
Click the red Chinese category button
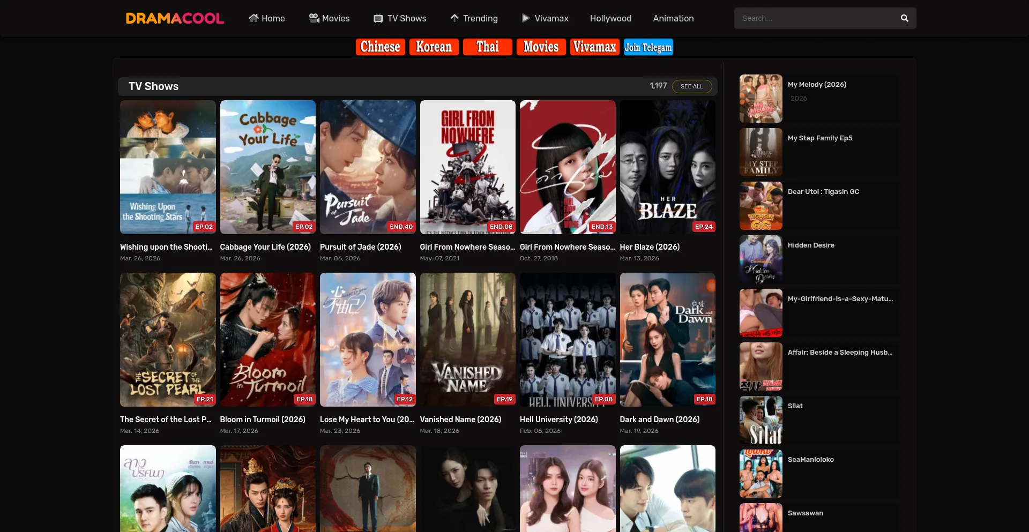click(x=380, y=47)
